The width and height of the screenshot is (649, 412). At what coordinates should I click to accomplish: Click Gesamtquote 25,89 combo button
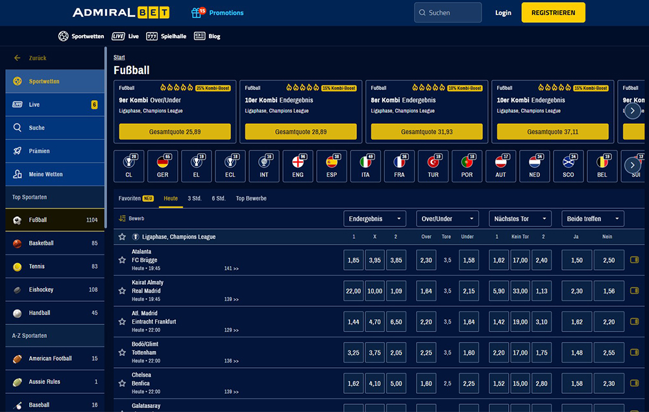[x=175, y=132]
